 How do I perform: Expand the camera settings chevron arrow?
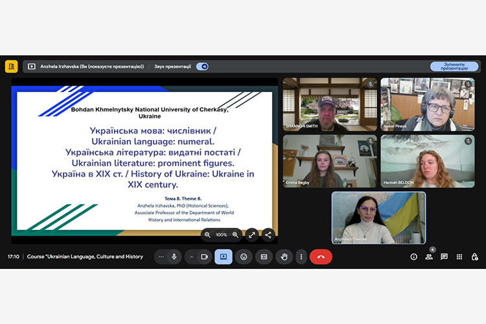click(x=191, y=257)
